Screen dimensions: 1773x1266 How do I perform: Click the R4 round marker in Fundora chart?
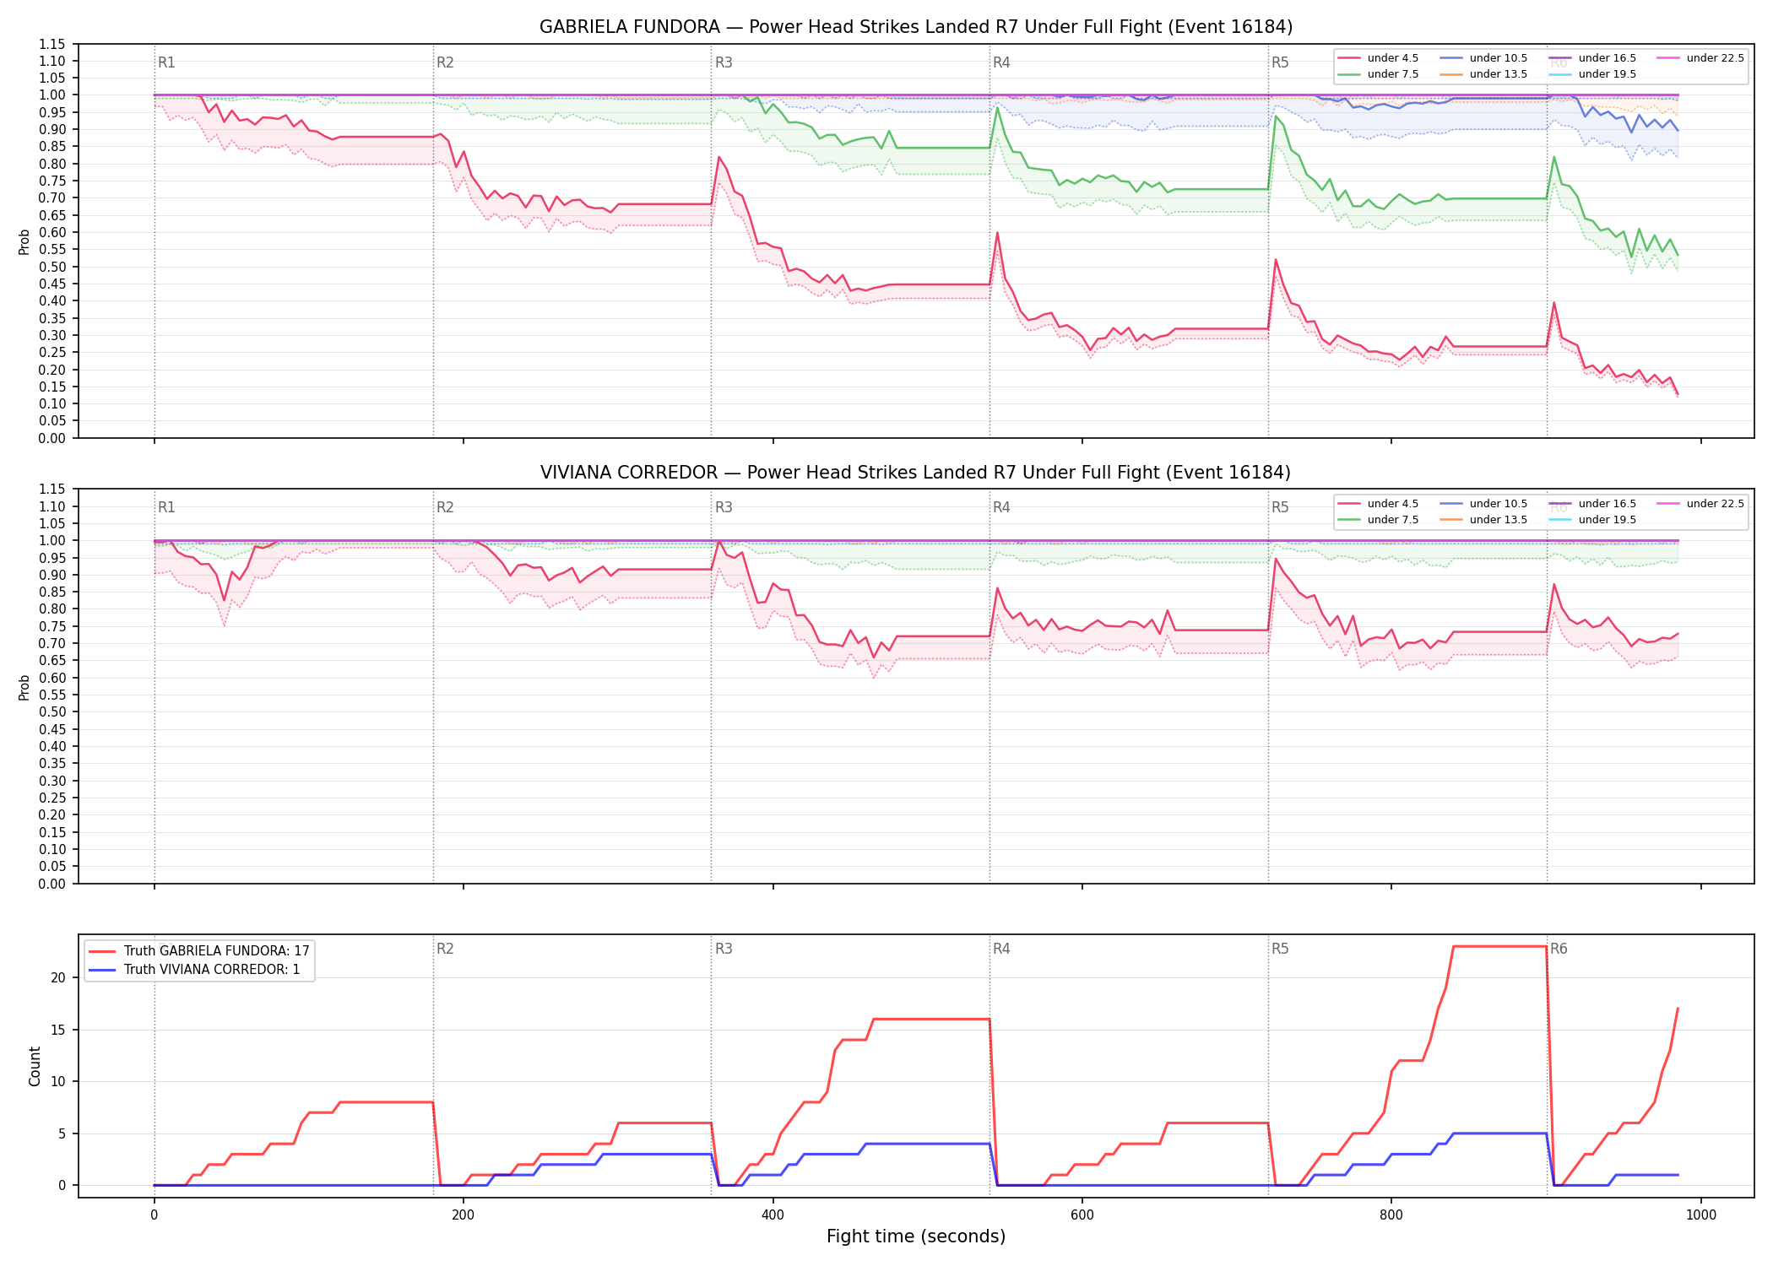point(1001,62)
